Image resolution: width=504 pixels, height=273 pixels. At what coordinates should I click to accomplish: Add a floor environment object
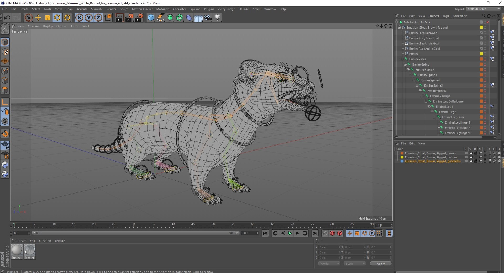coord(198,18)
